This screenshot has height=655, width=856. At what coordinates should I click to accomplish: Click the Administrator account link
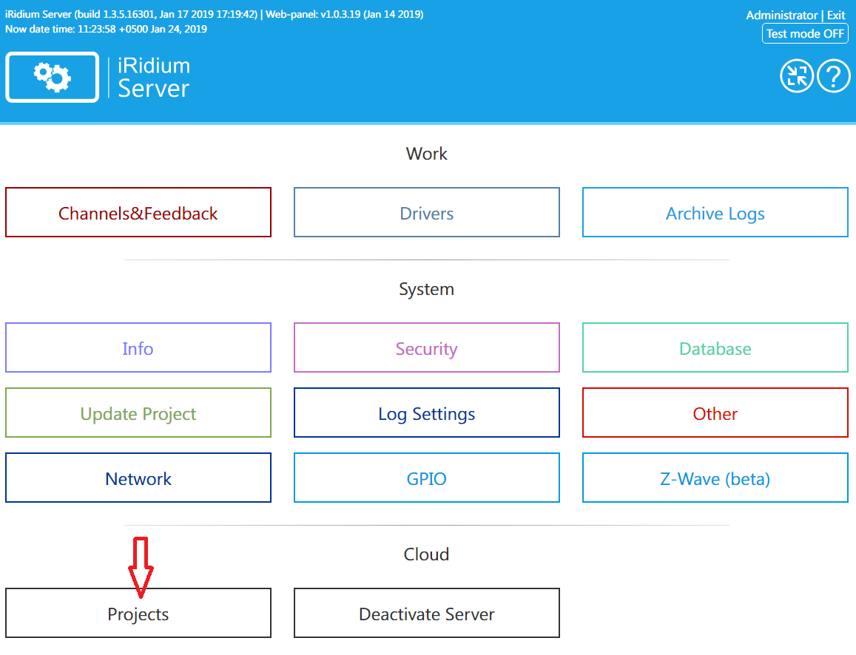(x=782, y=15)
